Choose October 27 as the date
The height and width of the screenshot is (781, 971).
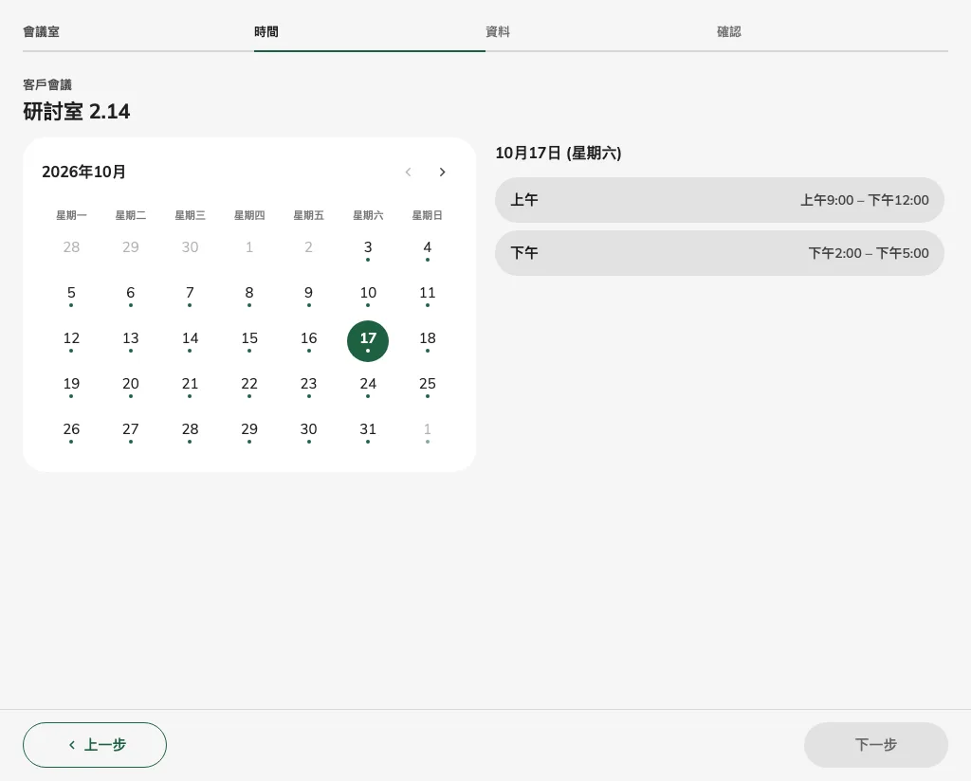[131, 432]
